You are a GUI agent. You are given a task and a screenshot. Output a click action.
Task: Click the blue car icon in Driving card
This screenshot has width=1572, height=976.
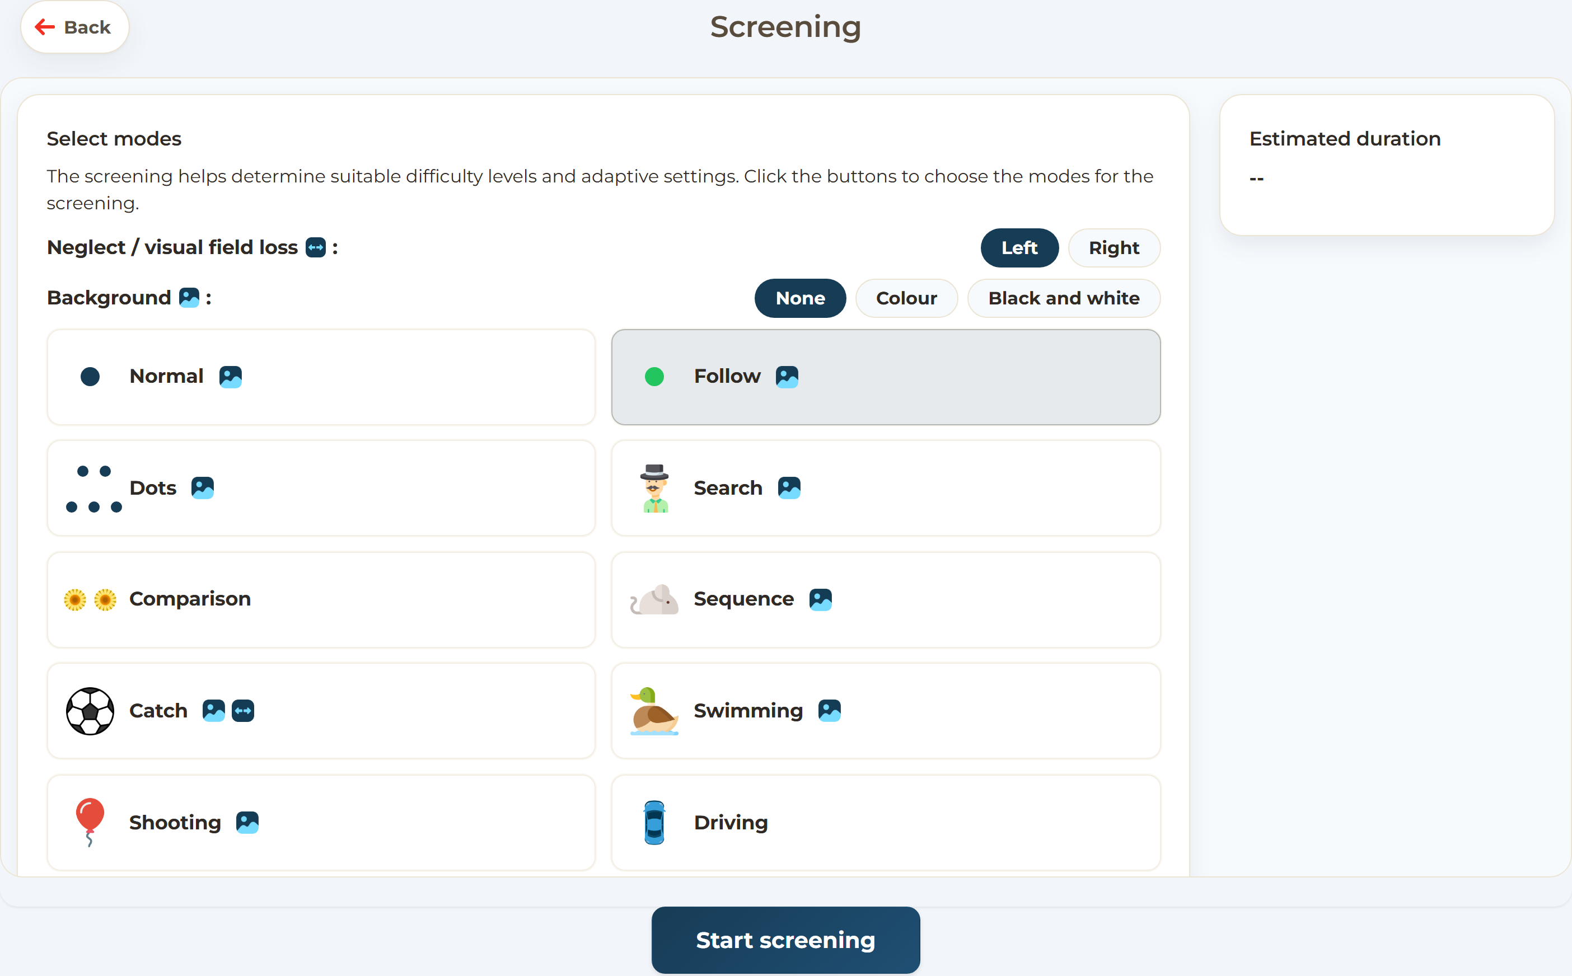point(654,822)
